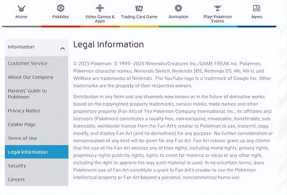The width and height of the screenshot is (287, 195).
Task: Open the Careers page link
Action: coord(16,180)
